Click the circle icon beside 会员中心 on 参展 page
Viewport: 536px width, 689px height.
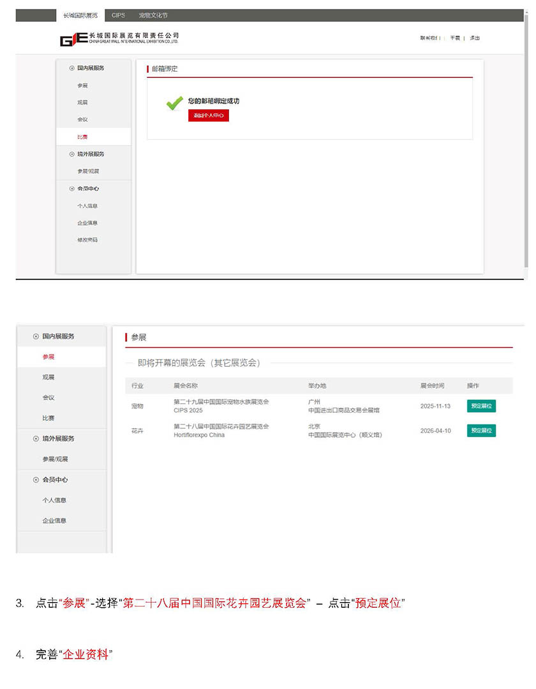tap(36, 479)
